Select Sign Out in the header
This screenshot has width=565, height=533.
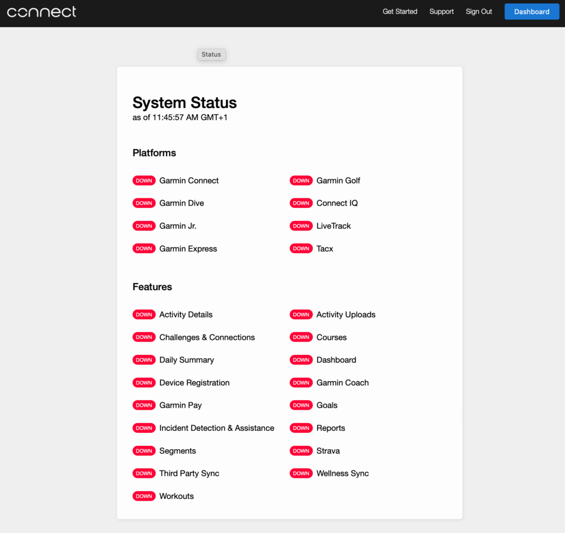[x=478, y=11]
